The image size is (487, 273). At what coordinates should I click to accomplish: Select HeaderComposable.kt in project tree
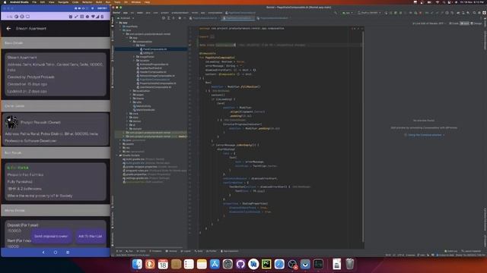point(151,72)
